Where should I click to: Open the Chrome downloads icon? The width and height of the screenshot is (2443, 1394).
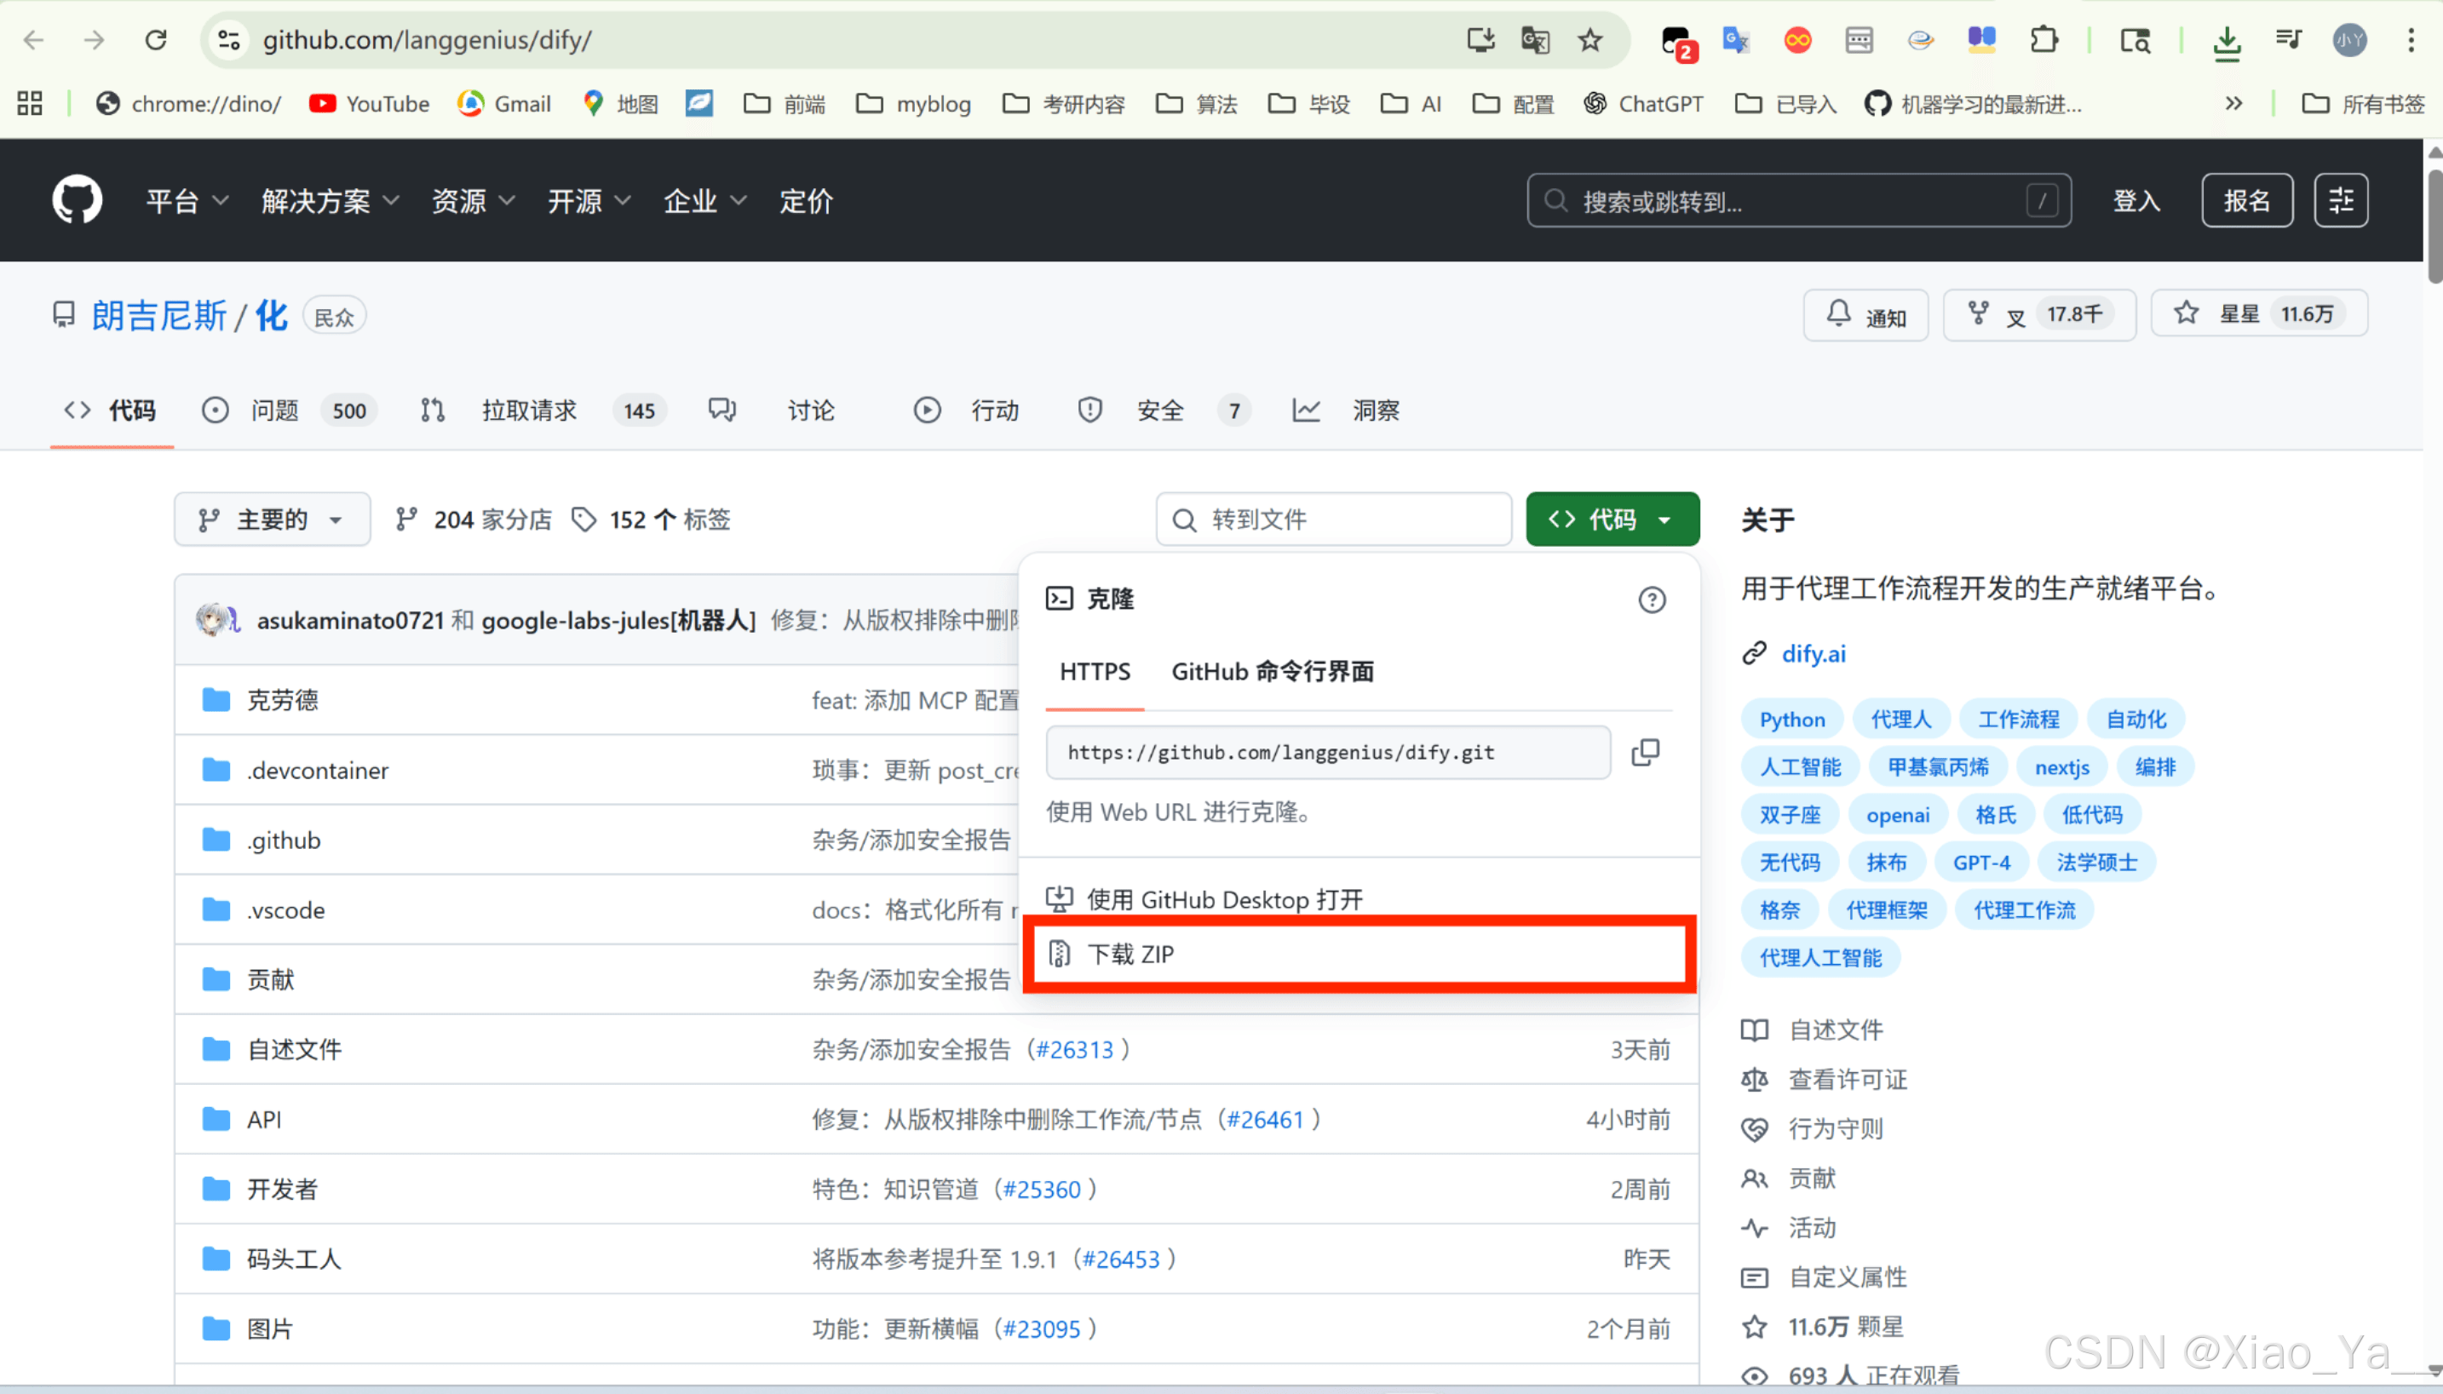(x=2227, y=41)
